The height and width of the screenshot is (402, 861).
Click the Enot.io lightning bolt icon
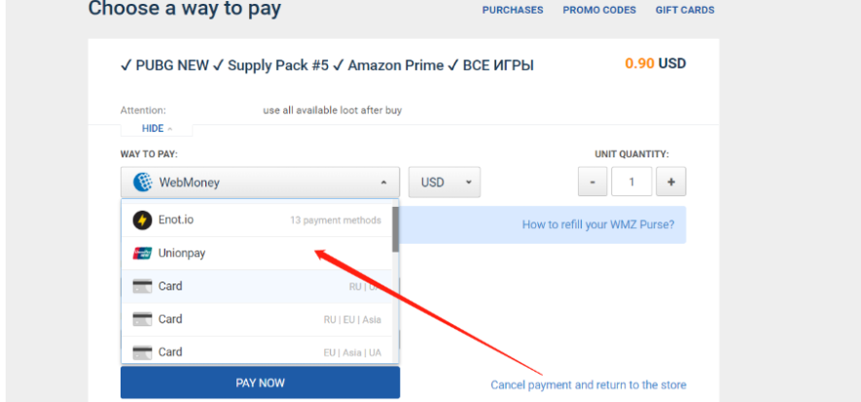(142, 220)
